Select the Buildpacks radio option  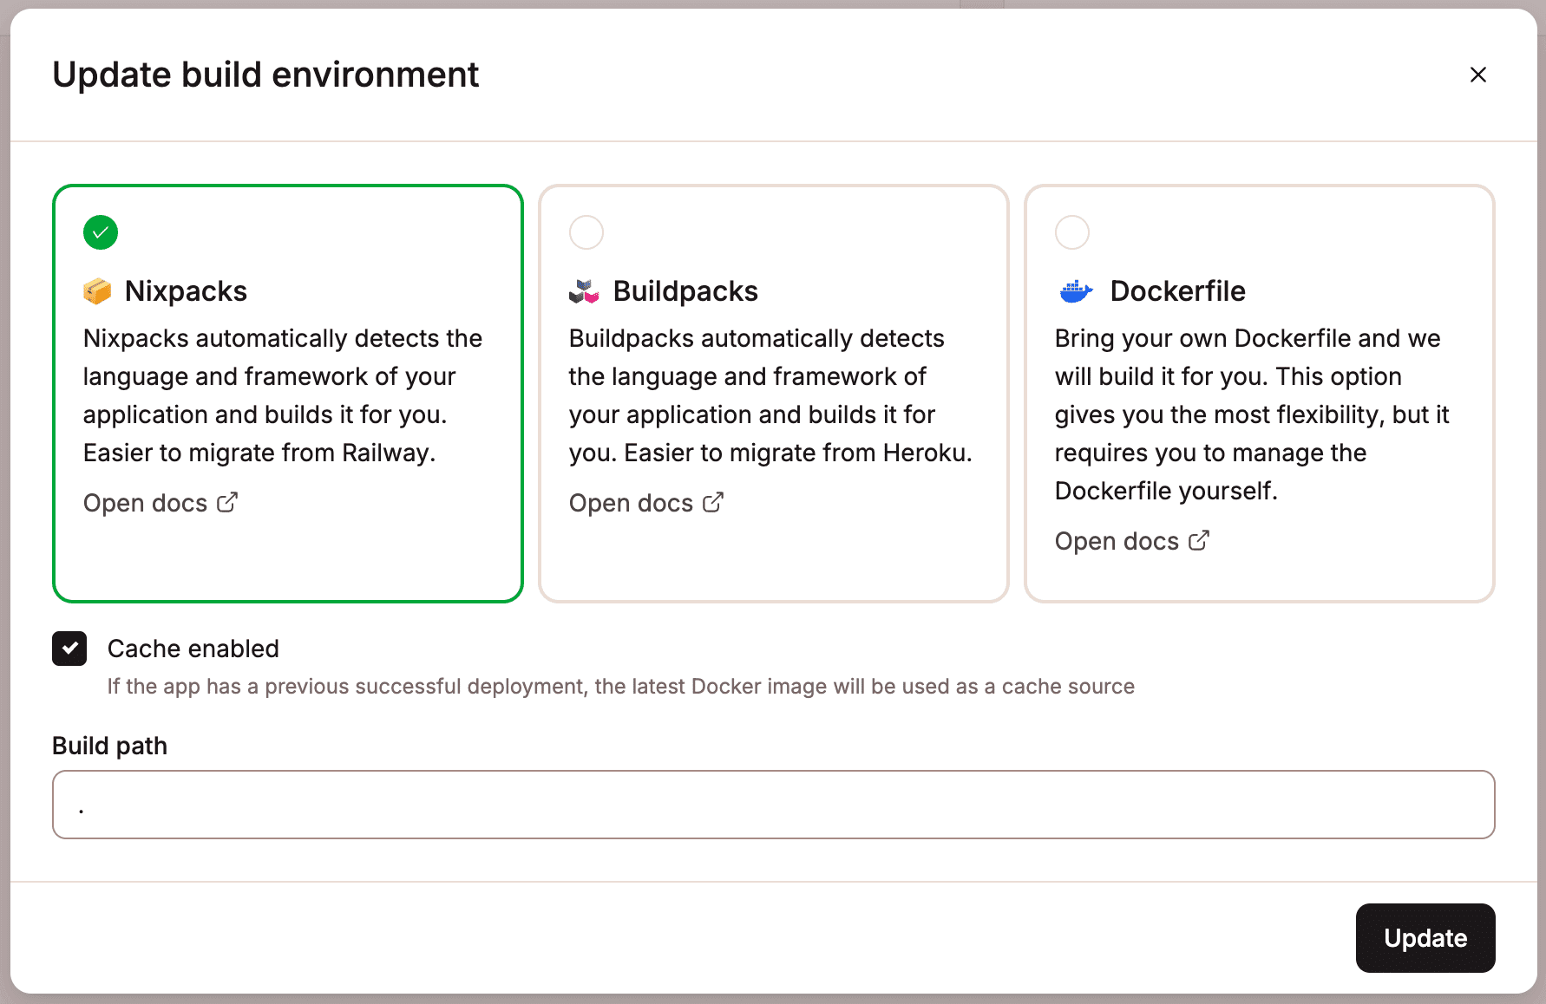pos(586,232)
